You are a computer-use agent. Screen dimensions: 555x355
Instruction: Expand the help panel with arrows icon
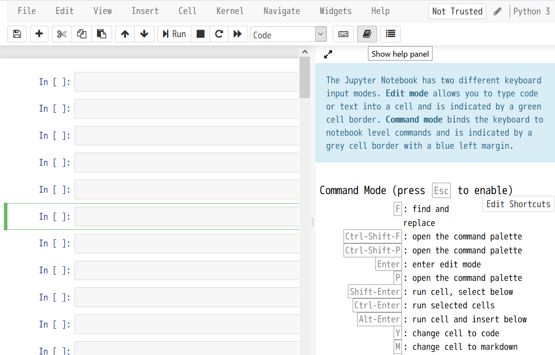[328, 54]
